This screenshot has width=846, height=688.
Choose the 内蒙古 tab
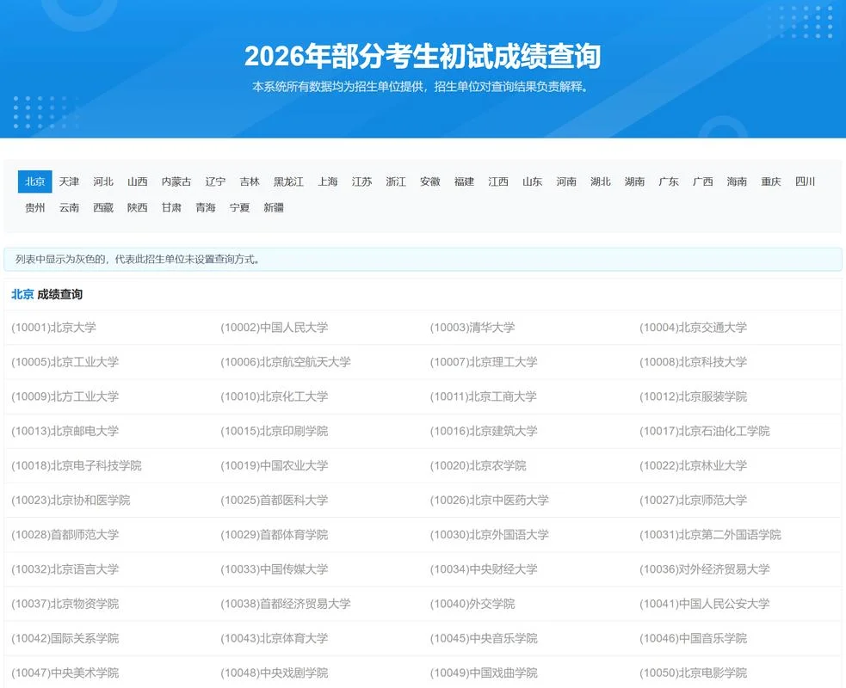pos(176,181)
